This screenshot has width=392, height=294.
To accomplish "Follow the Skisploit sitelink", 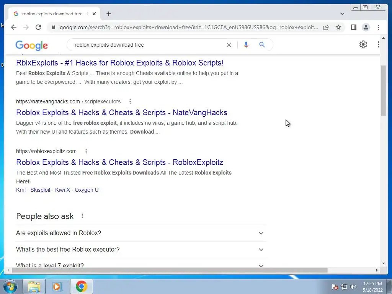I will (x=40, y=190).
